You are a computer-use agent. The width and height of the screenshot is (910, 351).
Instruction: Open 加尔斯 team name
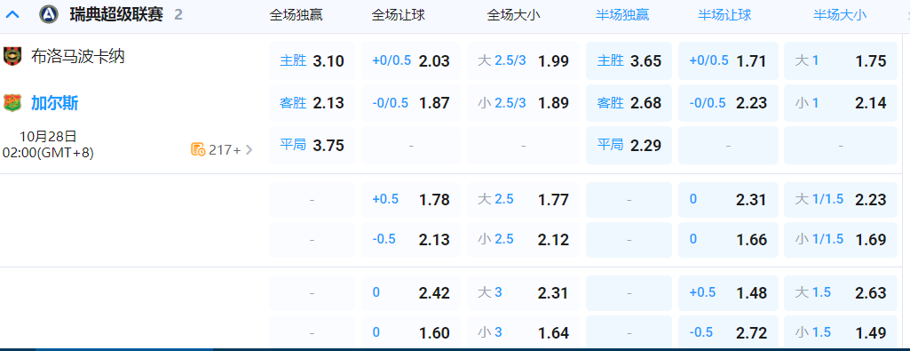click(x=54, y=103)
